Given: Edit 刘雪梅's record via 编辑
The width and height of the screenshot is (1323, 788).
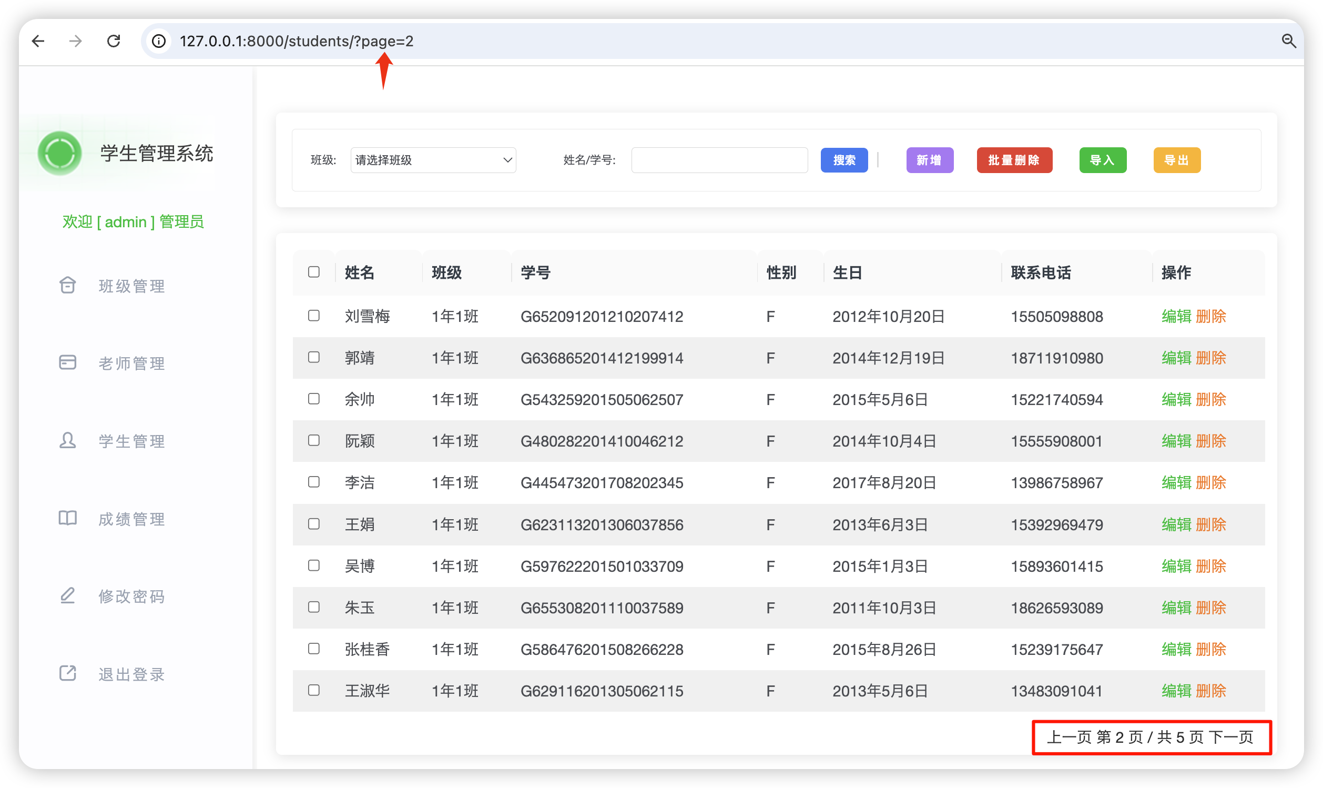Looking at the screenshot, I should point(1176,317).
